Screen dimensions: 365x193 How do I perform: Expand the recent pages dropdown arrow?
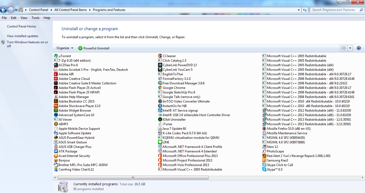click(x=16, y=10)
